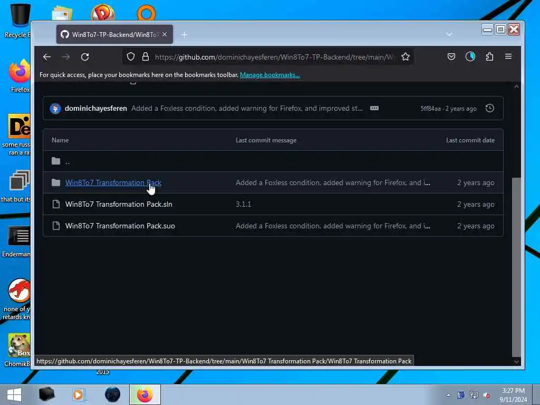The width and height of the screenshot is (540, 405).
Task: Open the commit history clock icon
Action: [x=490, y=108]
